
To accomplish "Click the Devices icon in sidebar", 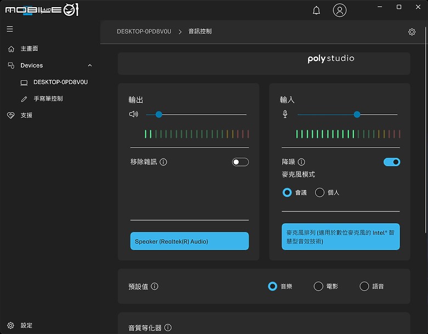I will [x=11, y=65].
